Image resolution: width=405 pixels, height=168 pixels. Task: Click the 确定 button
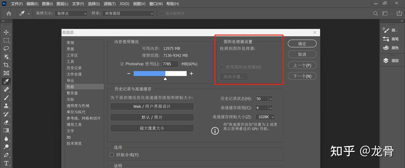tap(302, 44)
